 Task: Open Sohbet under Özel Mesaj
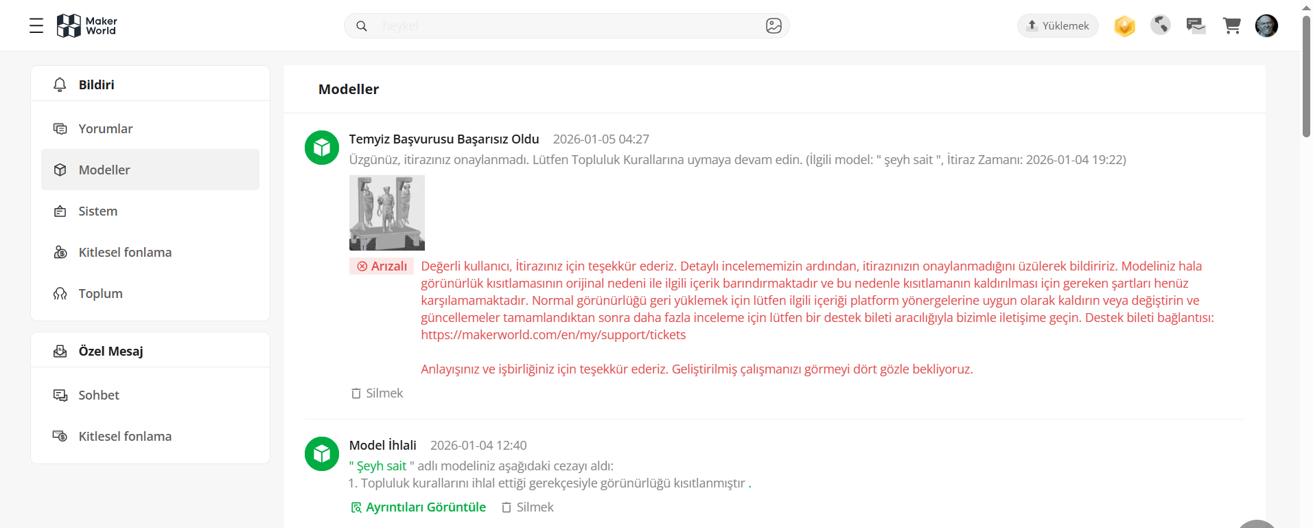99,395
